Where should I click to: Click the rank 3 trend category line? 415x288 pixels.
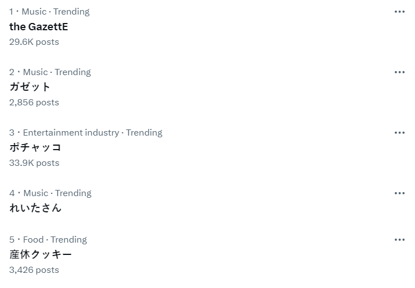pyautogui.click(x=86, y=133)
